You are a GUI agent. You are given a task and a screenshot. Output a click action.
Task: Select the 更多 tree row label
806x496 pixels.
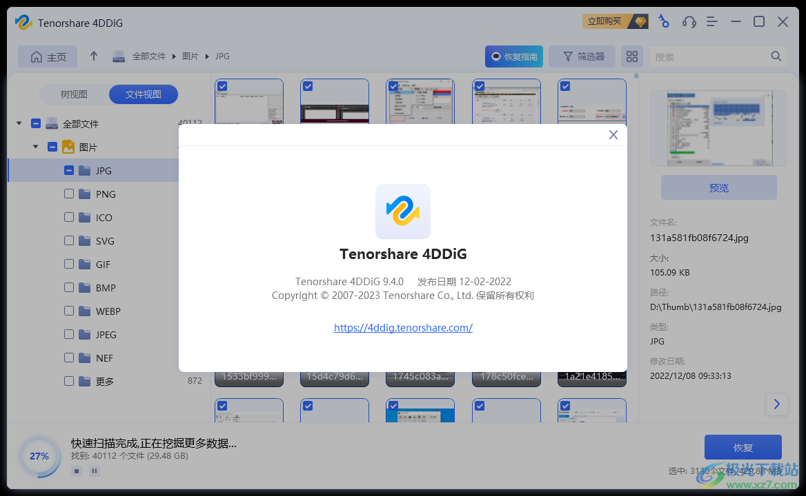[105, 382]
